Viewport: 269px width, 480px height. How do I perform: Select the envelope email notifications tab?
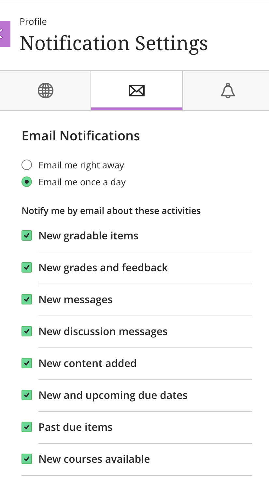[137, 91]
